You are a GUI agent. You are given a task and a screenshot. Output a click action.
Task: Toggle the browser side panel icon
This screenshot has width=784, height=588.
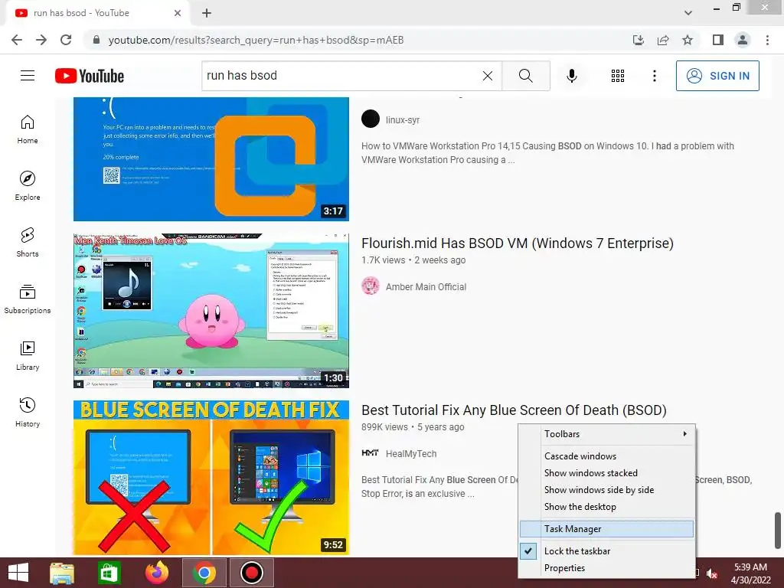718,40
